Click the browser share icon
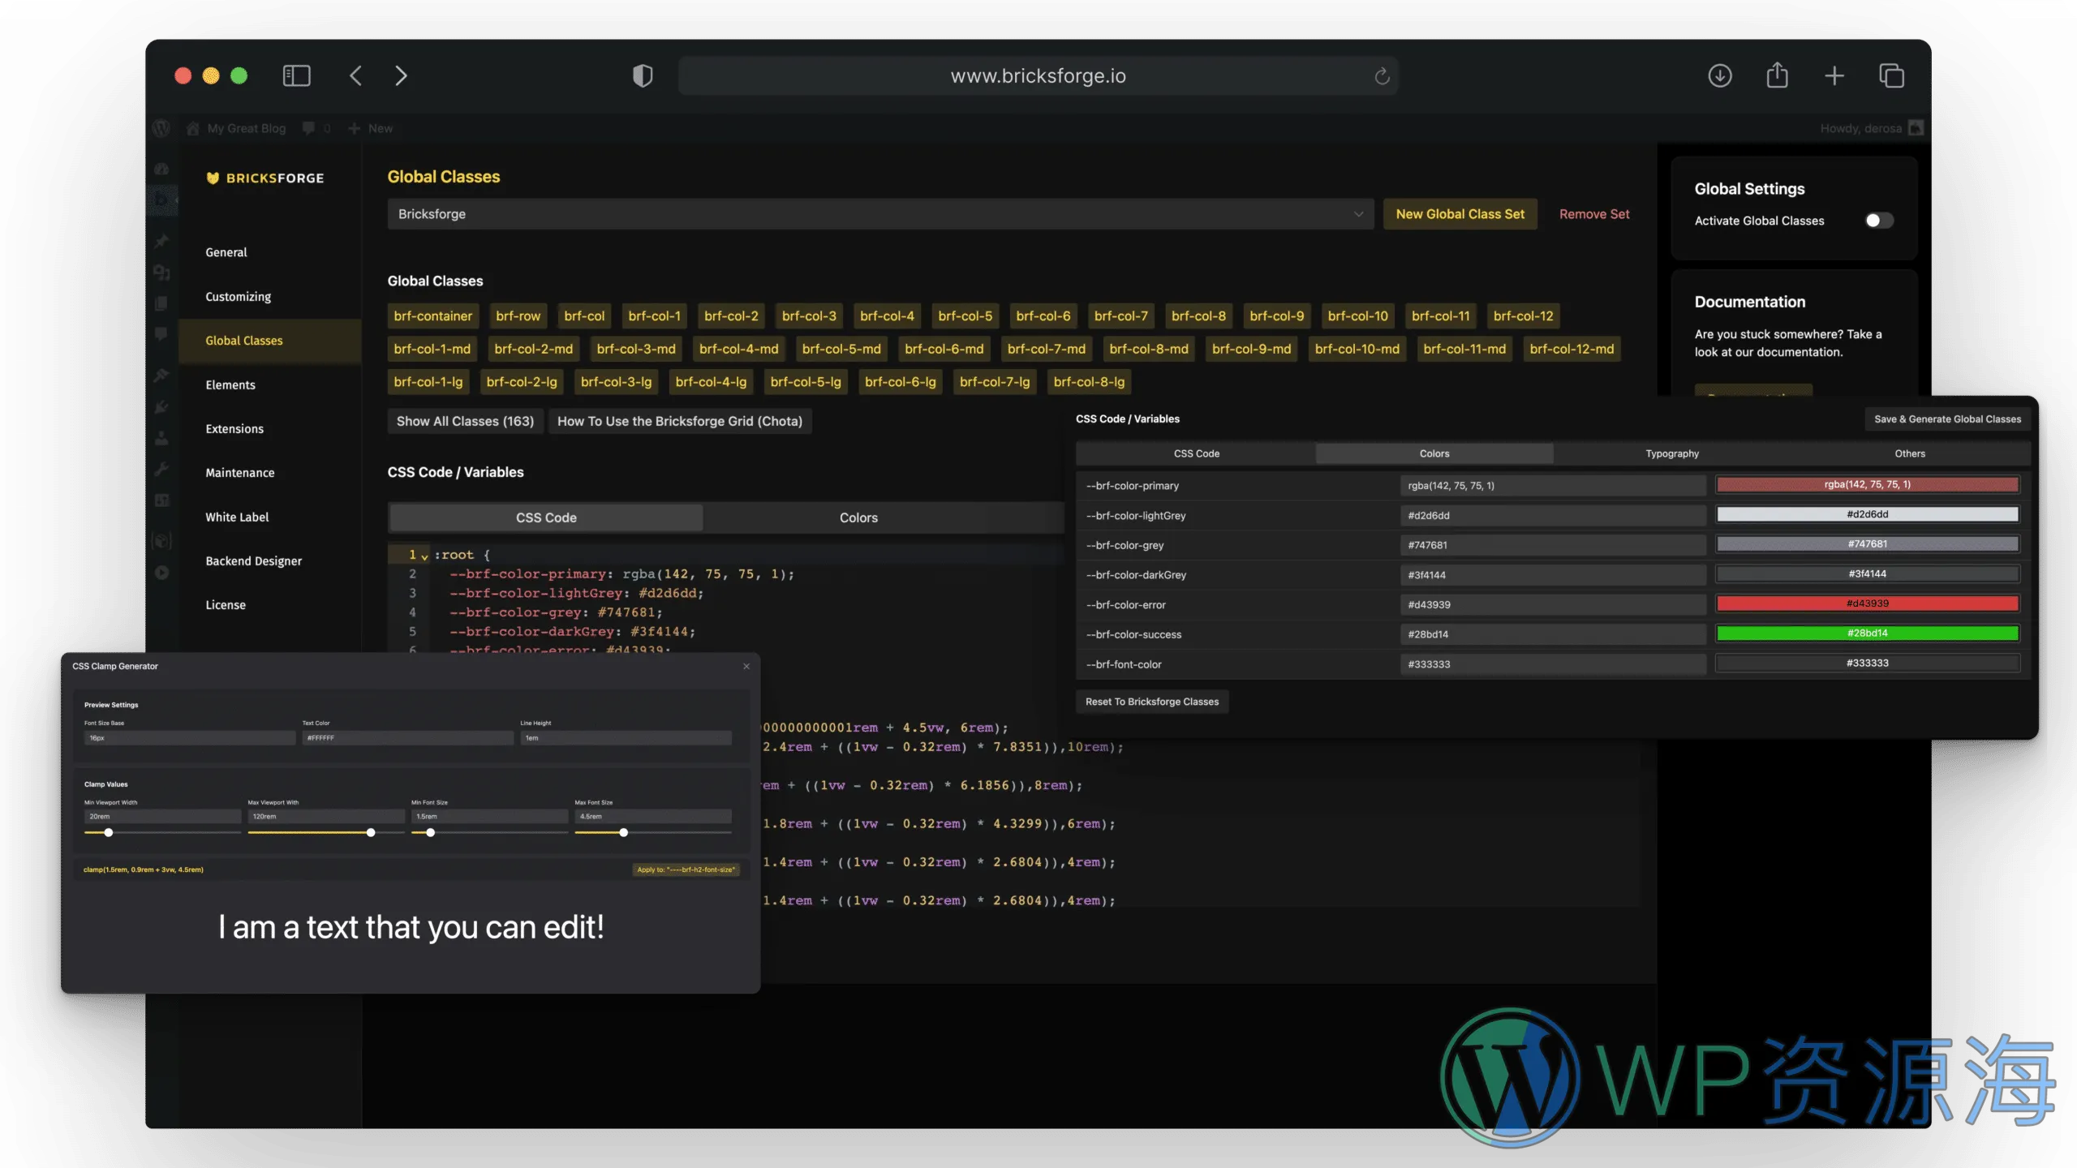This screenshot has width=2077, height=1168. 1777,75
